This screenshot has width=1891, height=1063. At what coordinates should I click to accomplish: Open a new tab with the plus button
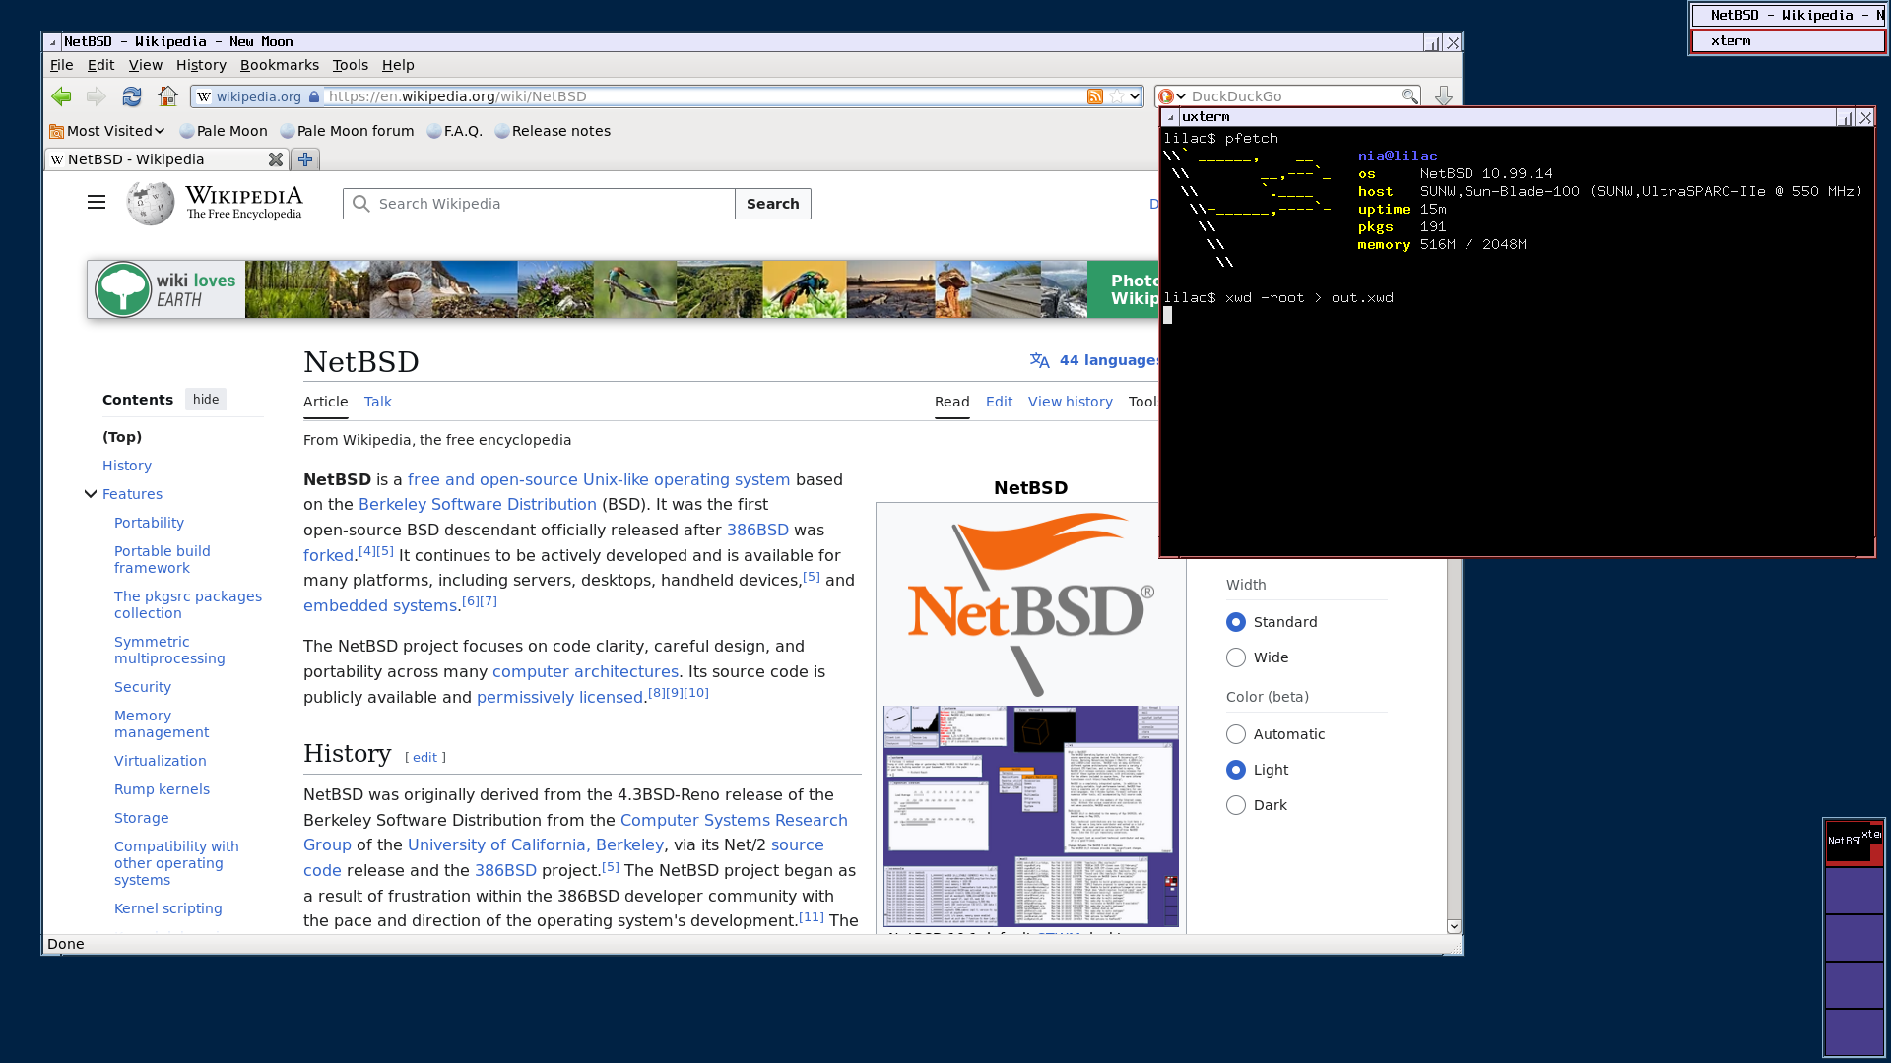coord(305,159)
